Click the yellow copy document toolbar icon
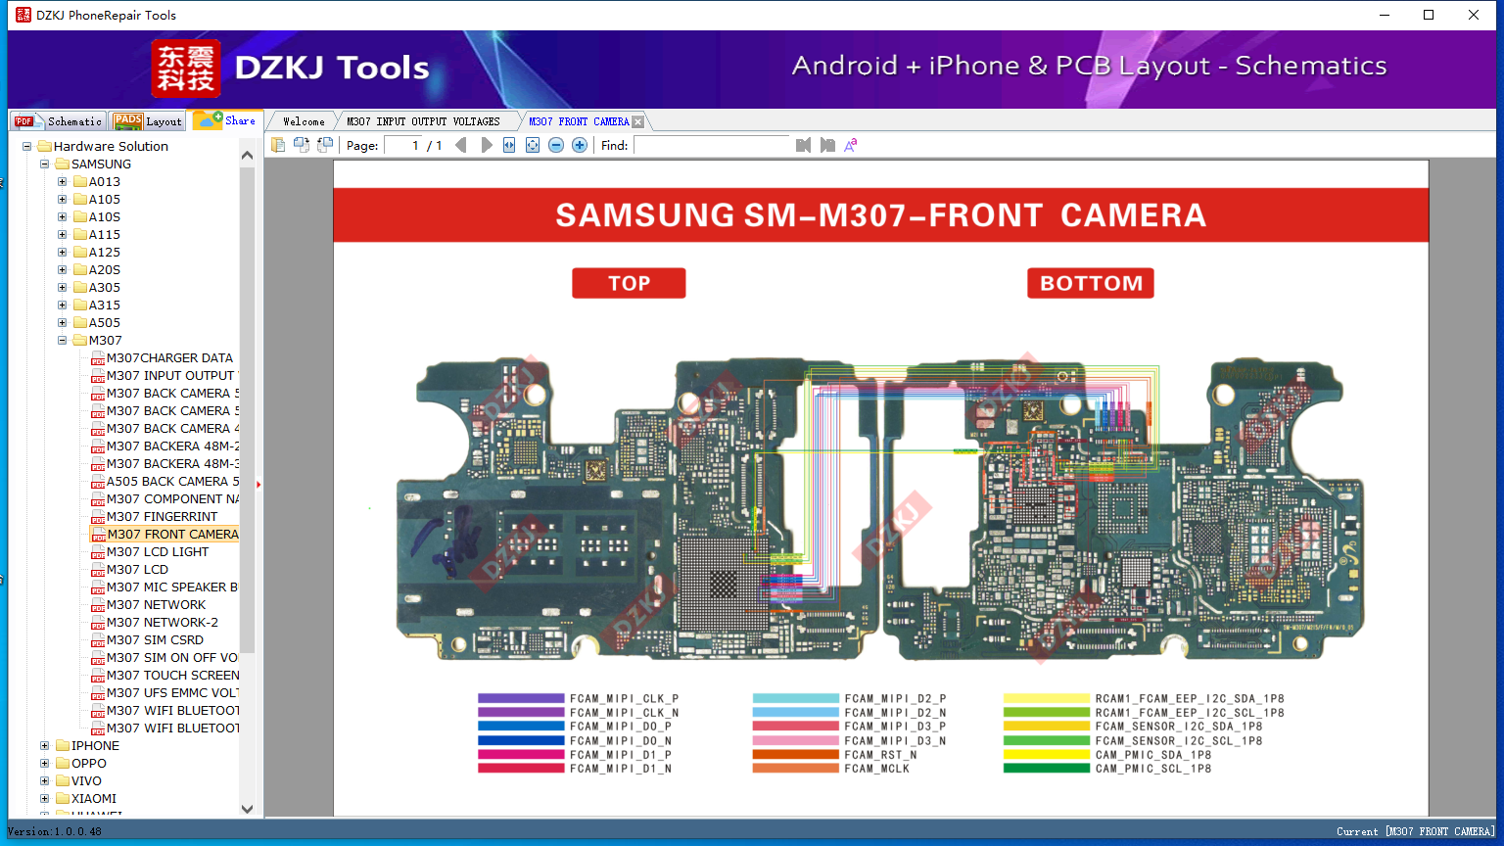The image size is (1504, 846). pyautogui.click(x=278, y=145)
